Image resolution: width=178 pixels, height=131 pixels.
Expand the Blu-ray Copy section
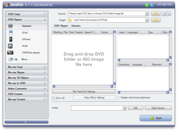pos(27,67)
